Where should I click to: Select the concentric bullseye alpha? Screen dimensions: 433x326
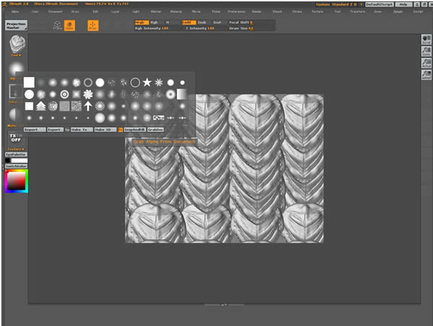tap(64, 94)
